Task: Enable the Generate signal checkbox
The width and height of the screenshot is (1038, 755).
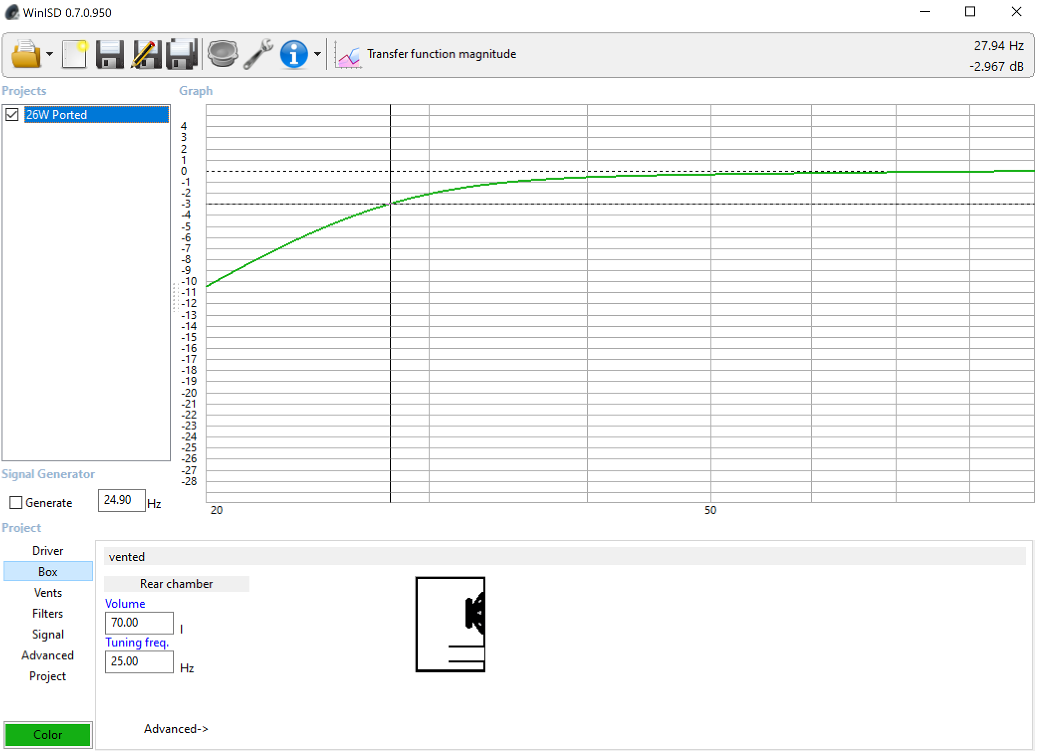Action: tap(16, 503)
